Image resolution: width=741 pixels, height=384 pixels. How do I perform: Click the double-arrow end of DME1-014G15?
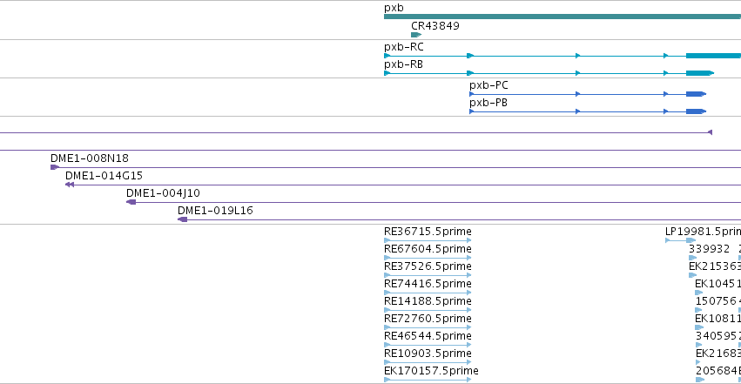(70, 185)
